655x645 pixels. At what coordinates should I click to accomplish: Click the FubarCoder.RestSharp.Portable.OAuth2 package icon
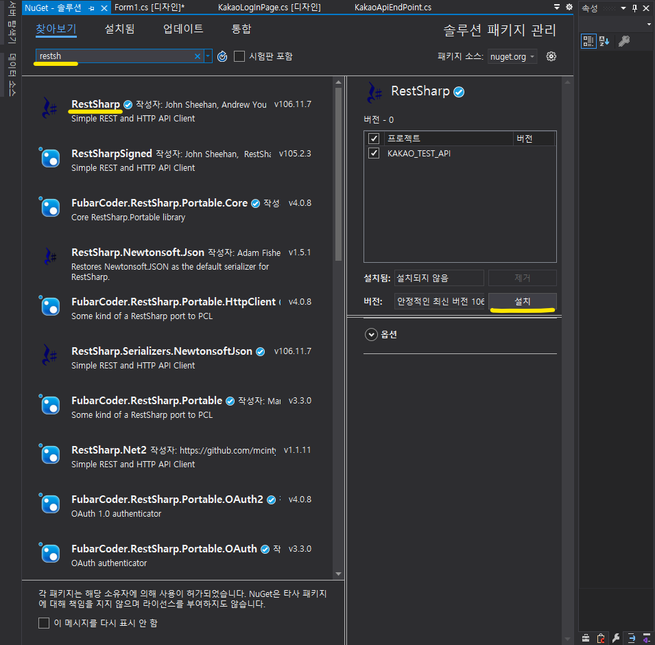coord(50,504)
